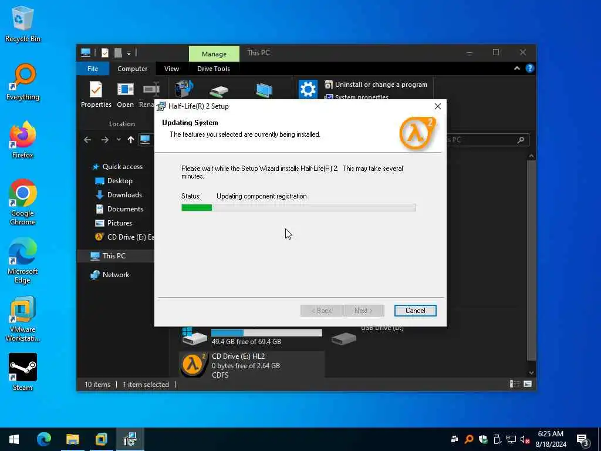The width and height of the screenshot is (601, 451).
Task: Click the Open Settings gear icon in ribbon
Action: tap(308, 89)
